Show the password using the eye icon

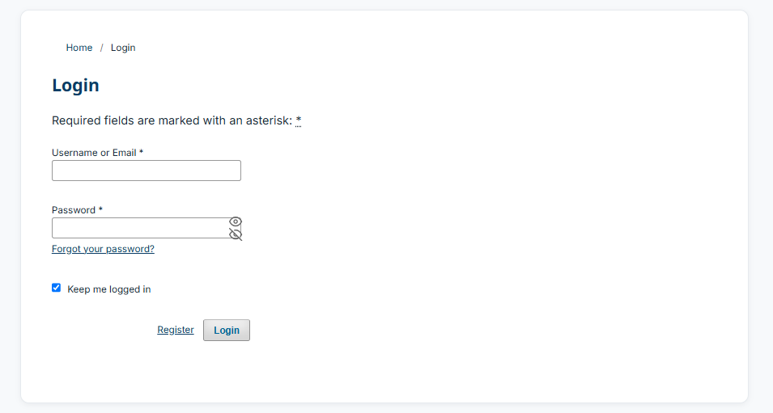point(236,221)
